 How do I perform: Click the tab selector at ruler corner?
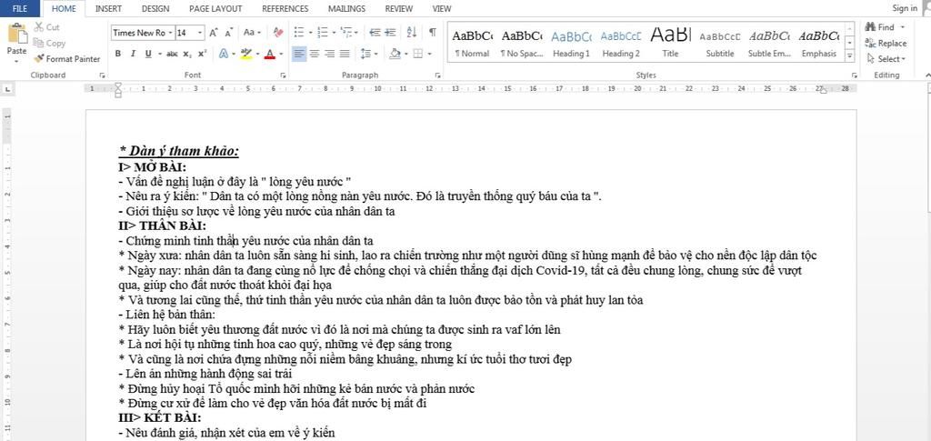[x=7, y=89]
